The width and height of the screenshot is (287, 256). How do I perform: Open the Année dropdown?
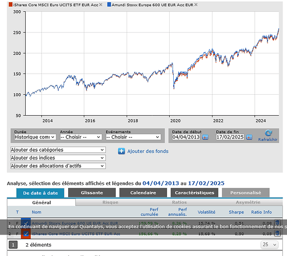81,137
